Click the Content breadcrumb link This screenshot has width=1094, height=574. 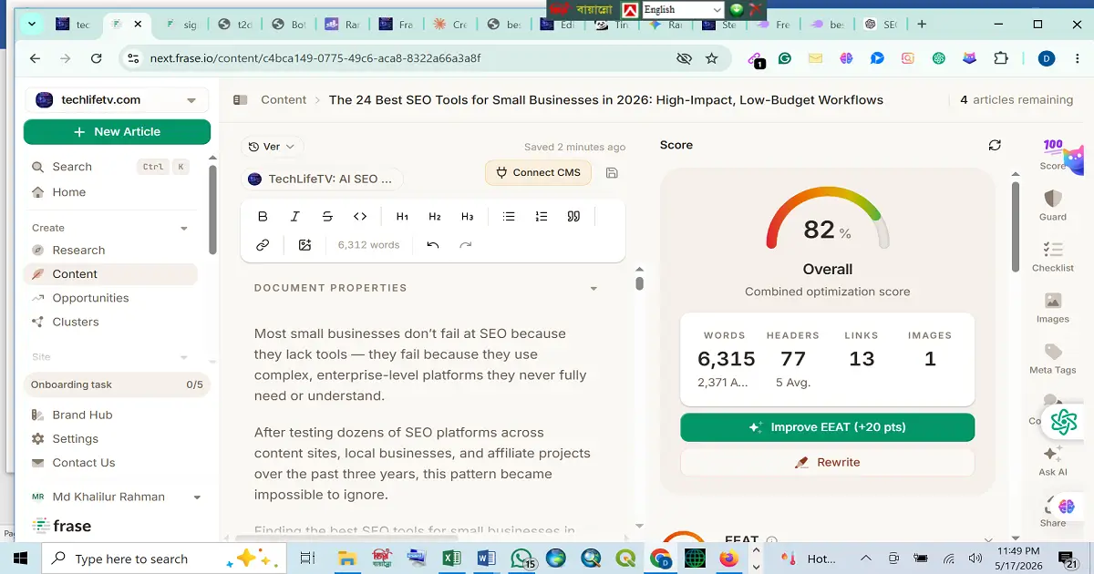(x=284, y=100)
